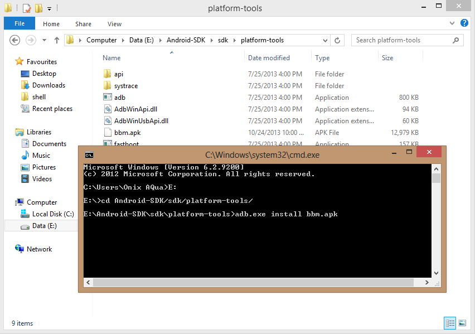The image size is (475, 334).
Task: Select sdk in the address breadcrumb
Action: click(223, 40)
